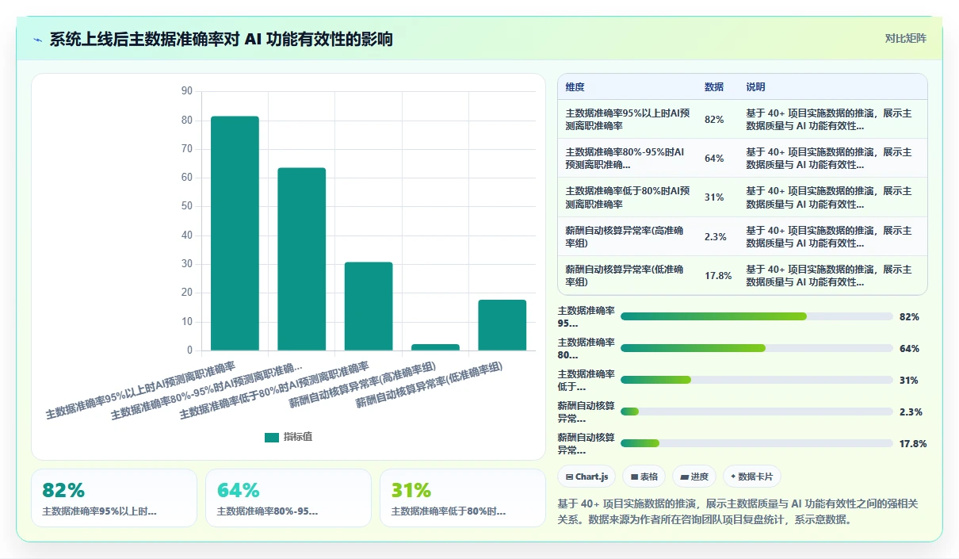Click X-axis label 薪酬自动核算异常率(低准确率组)
Image resolution: width=959 pixels, height=559 pixels.
coord(430,385)
